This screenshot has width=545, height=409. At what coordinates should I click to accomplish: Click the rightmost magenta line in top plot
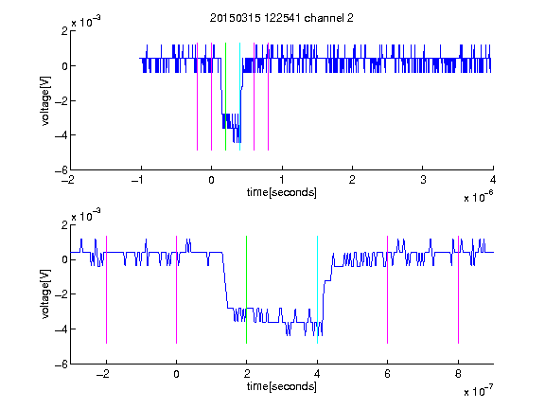(x=269, y=97)
